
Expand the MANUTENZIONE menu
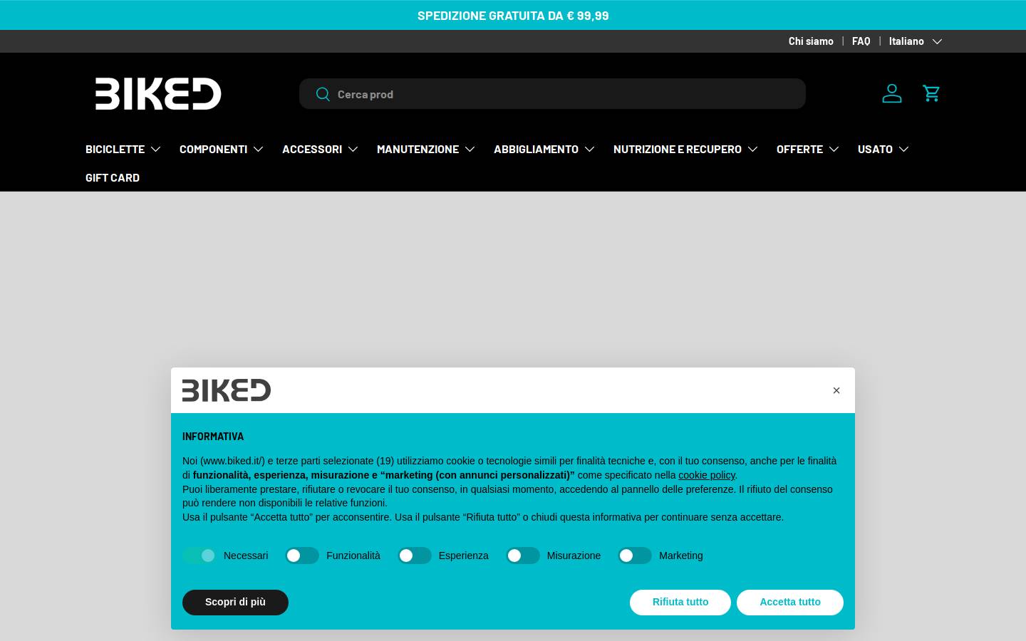click(426, 149)
